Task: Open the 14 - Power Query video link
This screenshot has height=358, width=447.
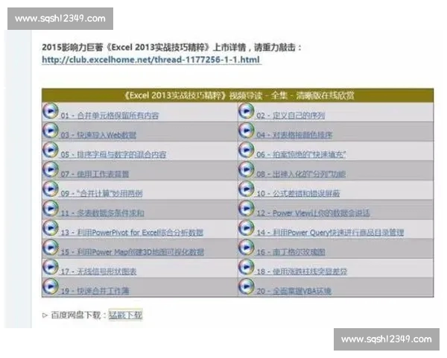Action: (x=330, y=233)
